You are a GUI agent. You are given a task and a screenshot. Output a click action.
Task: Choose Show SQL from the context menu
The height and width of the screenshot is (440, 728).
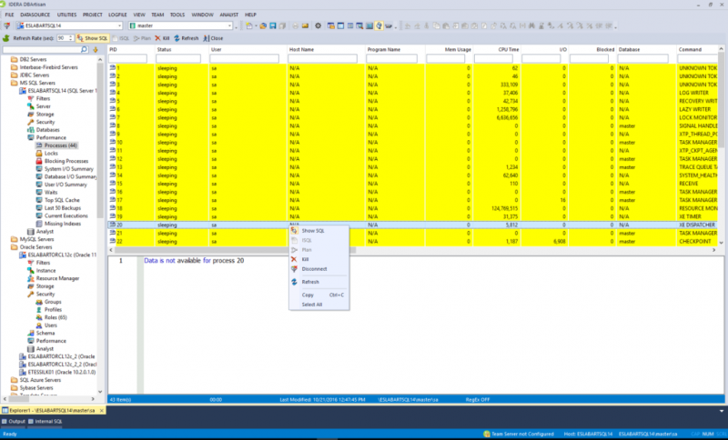312,231
